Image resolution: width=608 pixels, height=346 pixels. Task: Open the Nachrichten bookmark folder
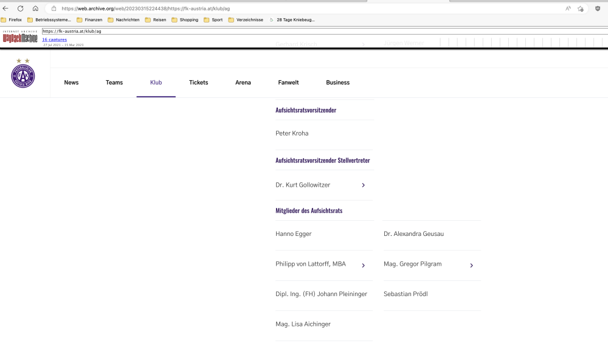point(123,19)
